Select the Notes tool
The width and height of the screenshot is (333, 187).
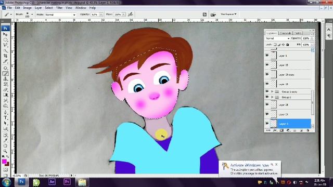[5, 135]
